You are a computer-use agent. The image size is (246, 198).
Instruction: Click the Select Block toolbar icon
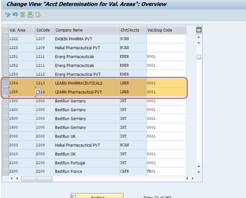click(31, 15)
